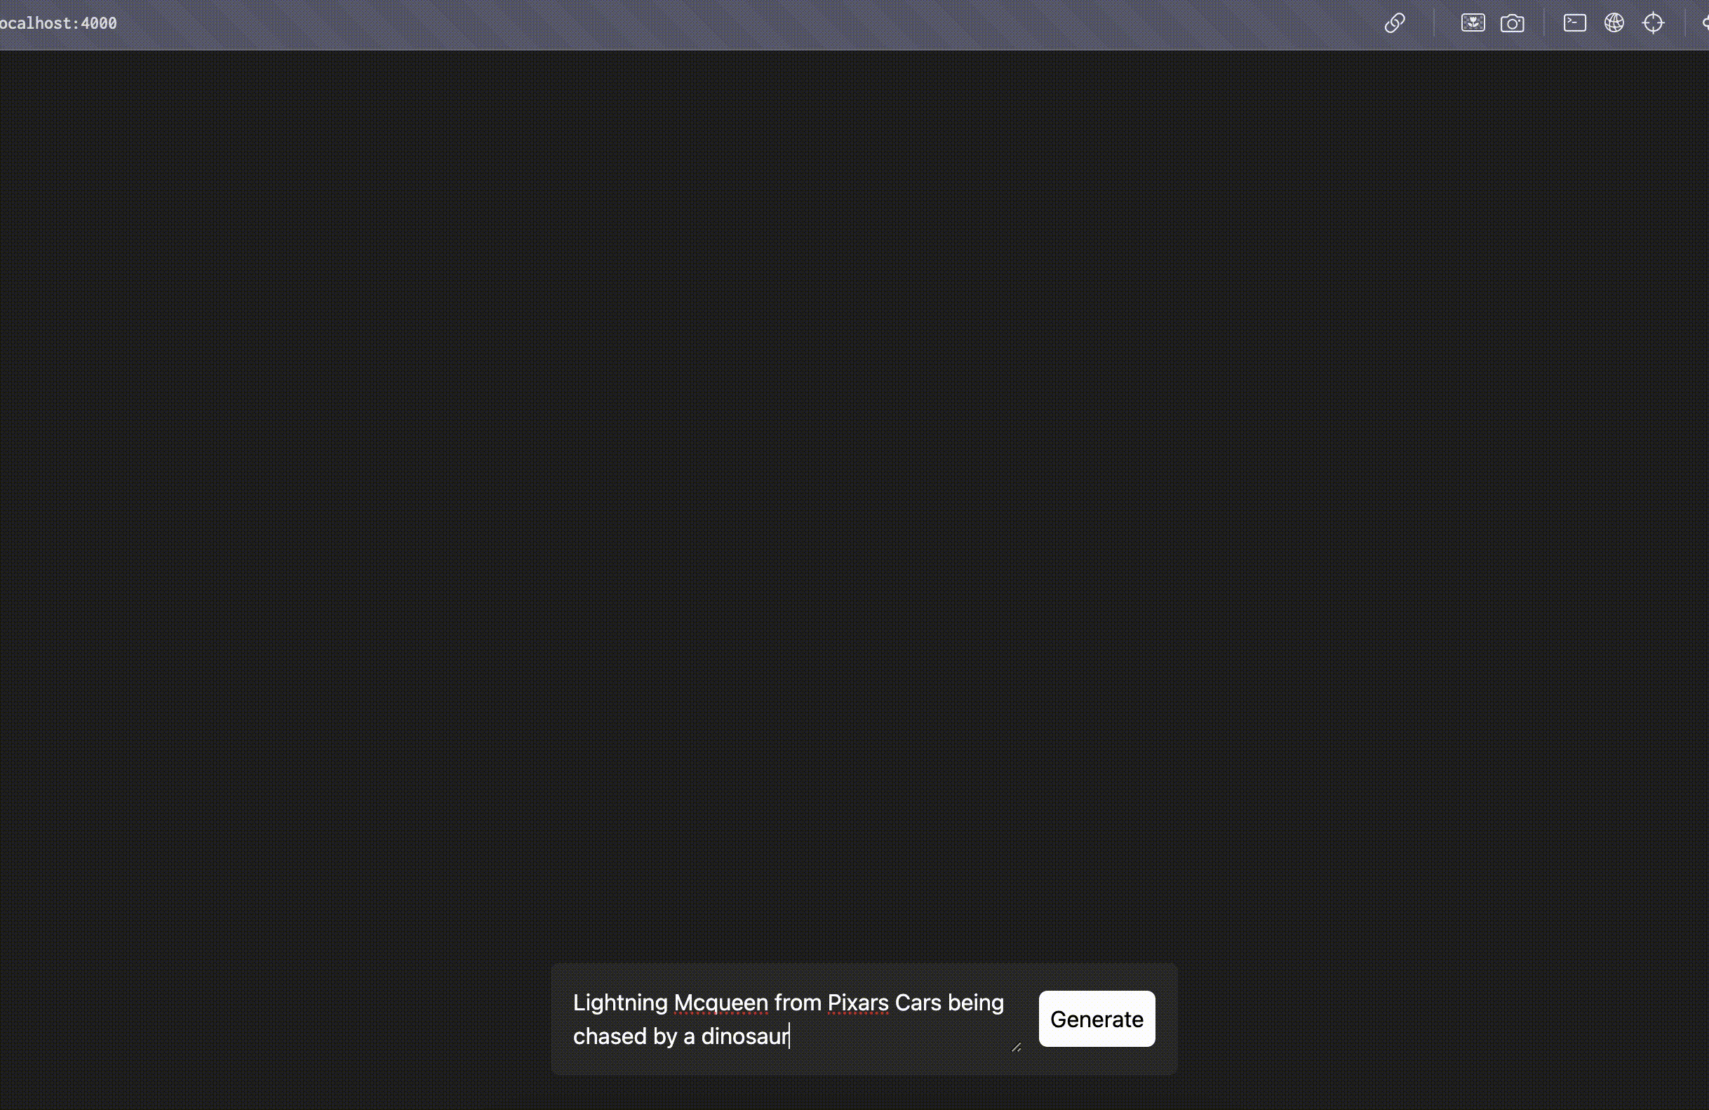
Task: Click the underlined word Pixars
Action: tap(857, 1003)
